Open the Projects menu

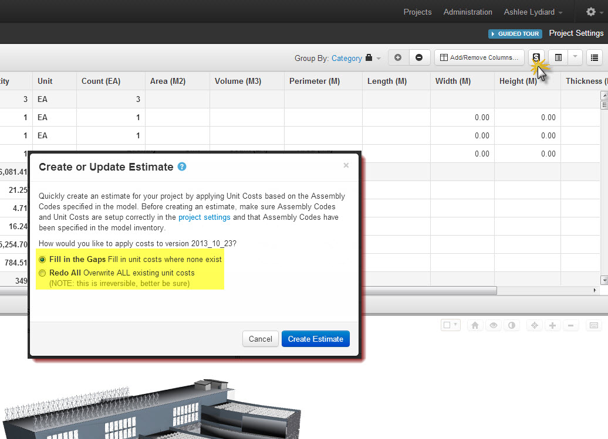coord(417,12)
